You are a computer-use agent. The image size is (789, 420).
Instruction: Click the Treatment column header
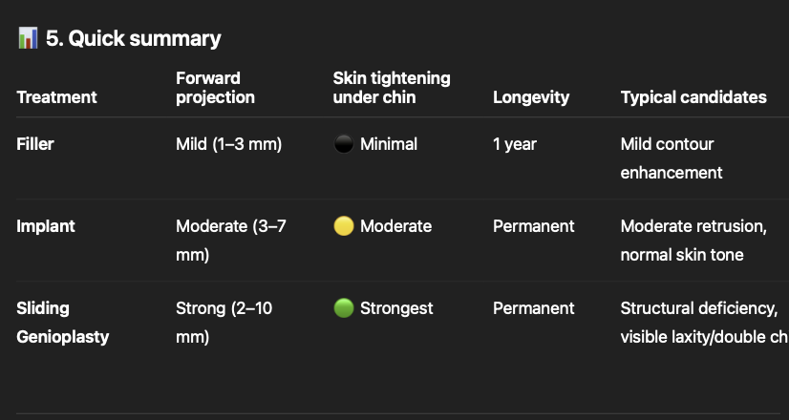(57, 97)
